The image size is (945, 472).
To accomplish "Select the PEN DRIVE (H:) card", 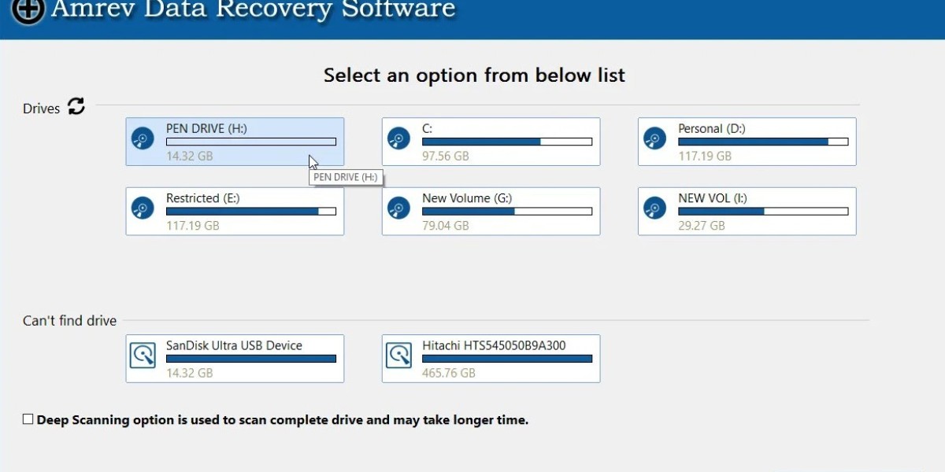I will pos(235,142).
